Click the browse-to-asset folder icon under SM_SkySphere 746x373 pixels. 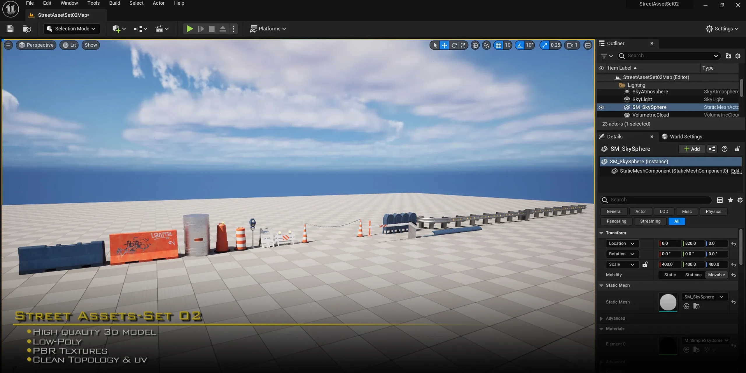coord(696,306)
